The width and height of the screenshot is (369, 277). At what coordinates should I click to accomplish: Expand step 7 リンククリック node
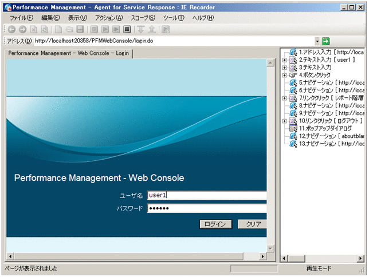pos(285,98)
